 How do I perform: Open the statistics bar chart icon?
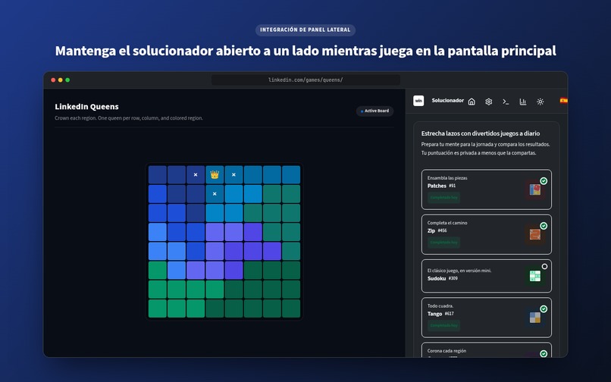click(523, 102)
